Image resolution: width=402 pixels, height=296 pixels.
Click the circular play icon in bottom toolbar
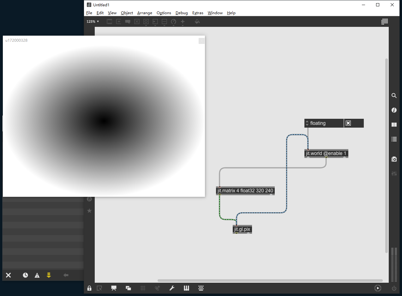(x=378, y=288)
